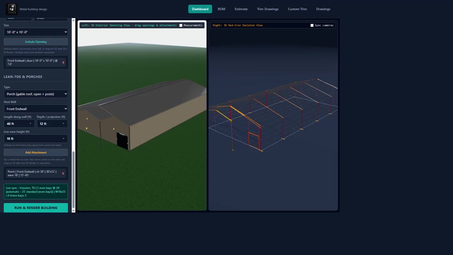The image size is (453, 255).
Task: Open the Estimate tab
Action: 241,9
